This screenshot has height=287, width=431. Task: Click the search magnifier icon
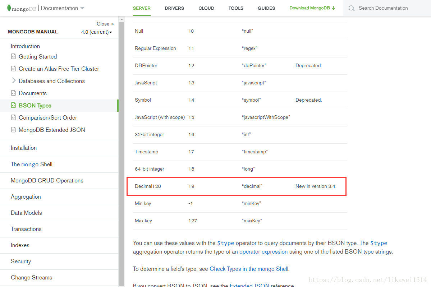352,8
